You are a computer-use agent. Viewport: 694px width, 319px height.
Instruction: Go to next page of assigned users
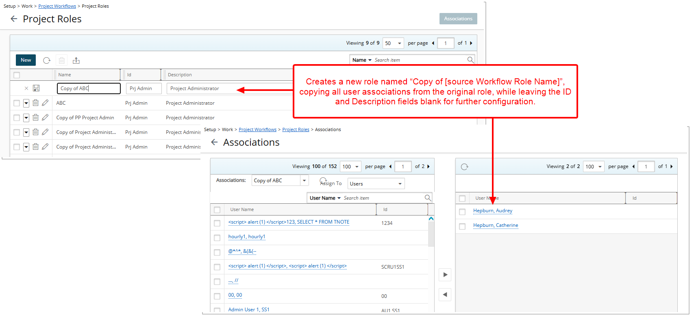(x=672, y=166)
